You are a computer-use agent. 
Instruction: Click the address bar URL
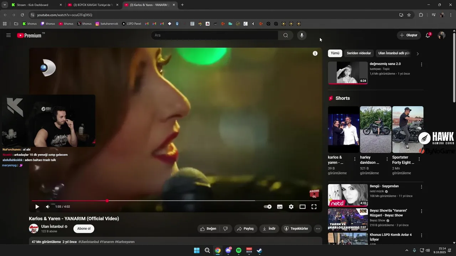click(64, 15)
